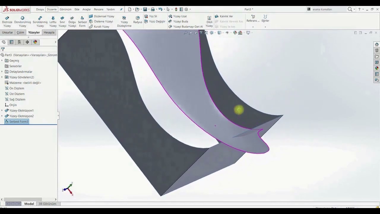Select the Öteleme Yüzeyi tool
The width and height of the screenshot is (380, 214).
click(101, 21)
